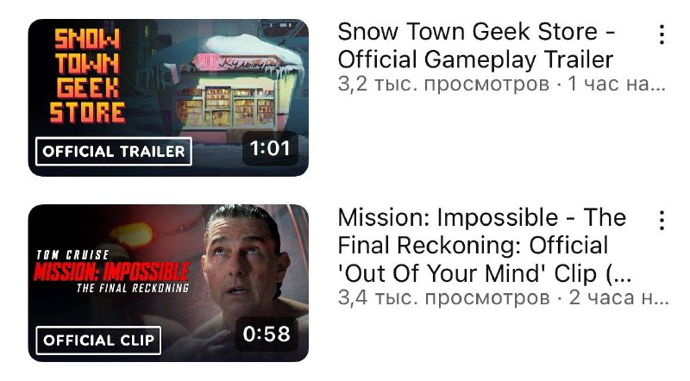Click the OFFICIAL TRAILER label on the thumbnail

tap(114, 152)
